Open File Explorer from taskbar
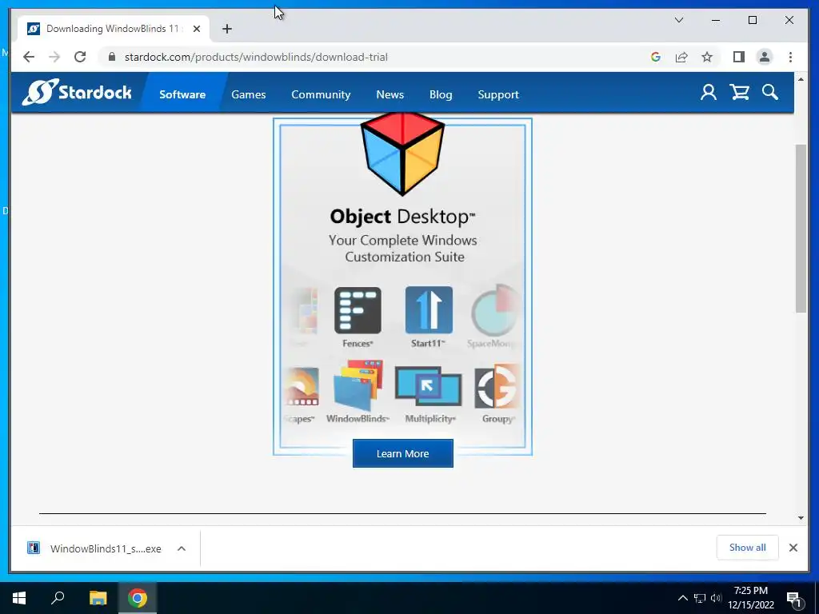Image resolution: width=819 pixels, height=614 pixels. (x=98, y=598)
